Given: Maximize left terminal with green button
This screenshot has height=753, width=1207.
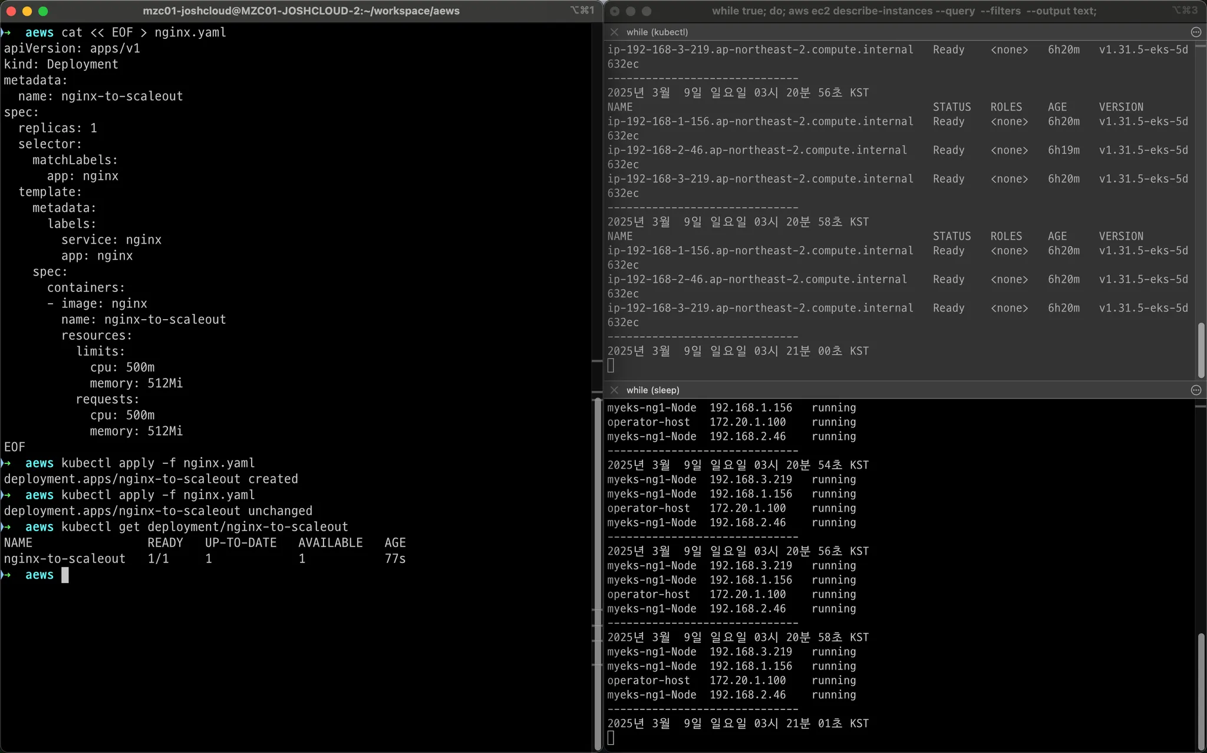Looking at the screenshot, I should point(43,11).
